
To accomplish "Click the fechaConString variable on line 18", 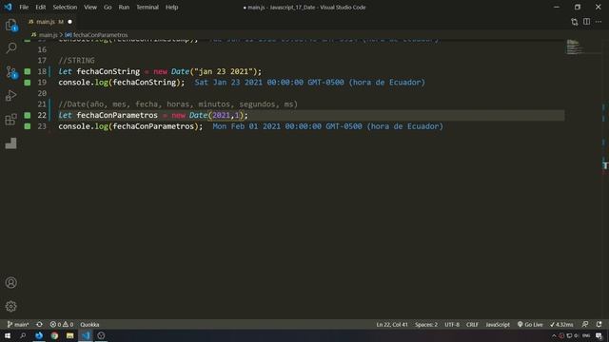I will click(108, 71).
